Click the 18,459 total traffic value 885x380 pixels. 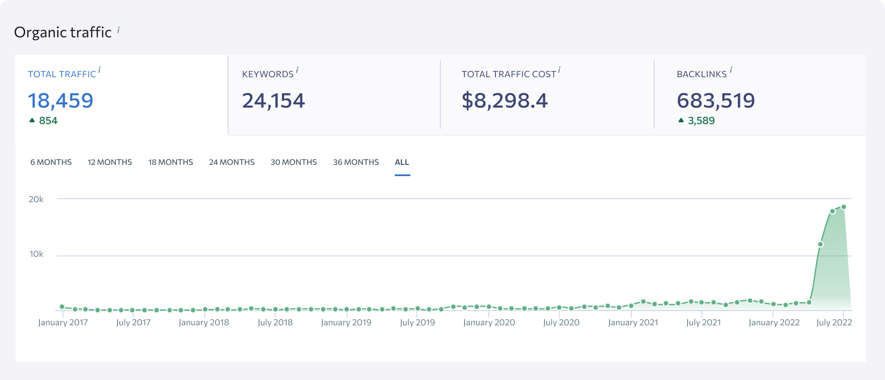tap(61, 101)
